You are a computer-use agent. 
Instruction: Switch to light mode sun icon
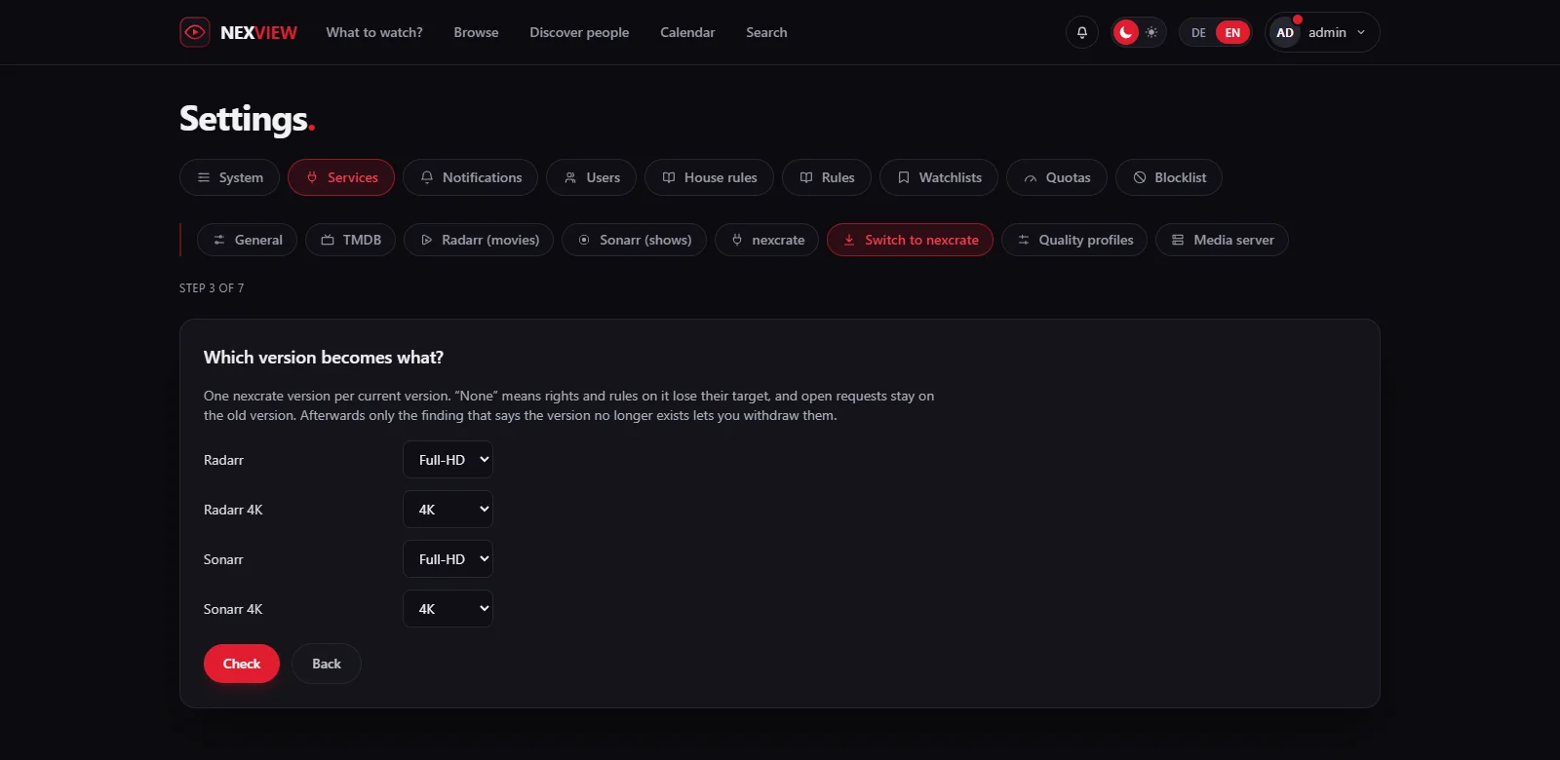click(x=1151, y=32)
